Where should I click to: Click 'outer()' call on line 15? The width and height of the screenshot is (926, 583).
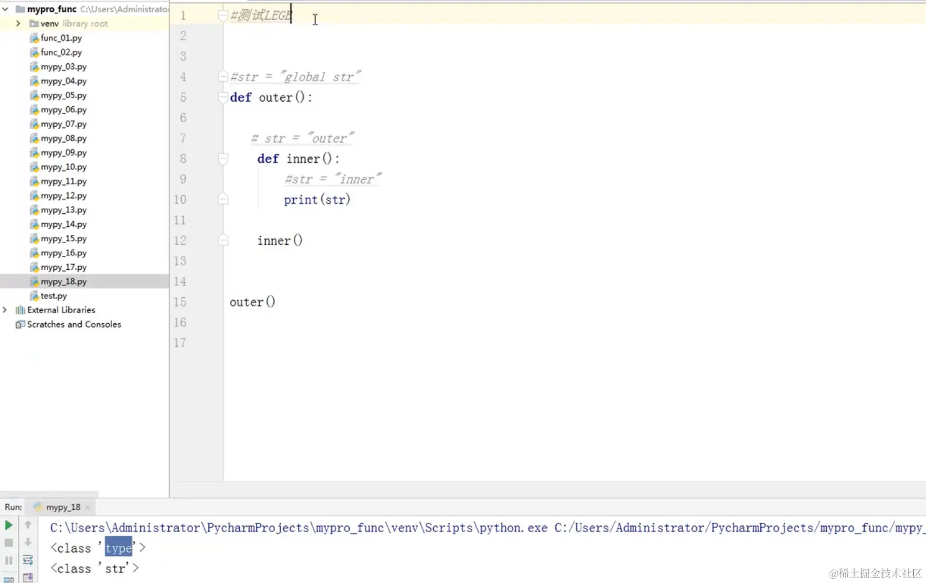(252, 301)
